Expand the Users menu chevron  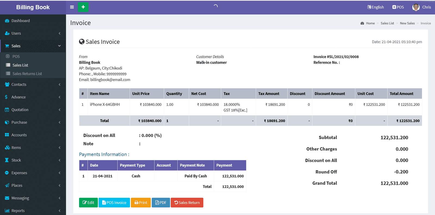pyautogui.click(x=60, y=33)
